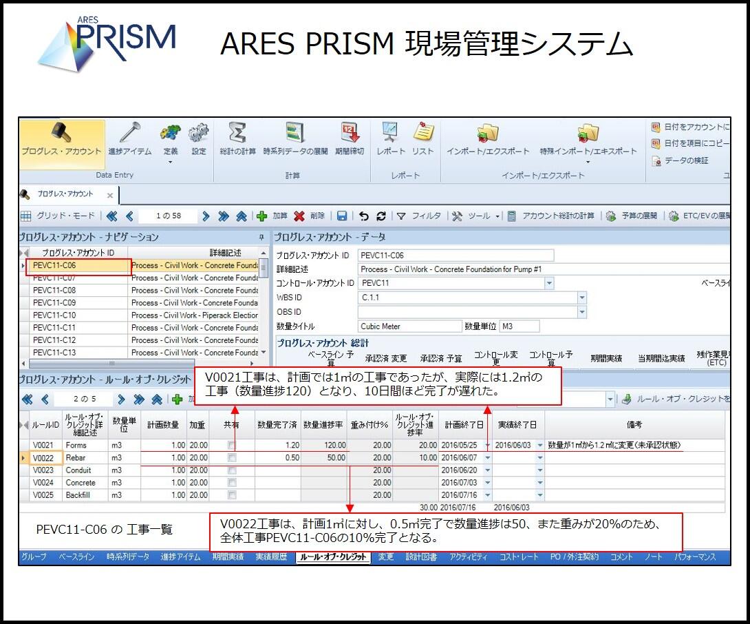Open 実績終了日 date picker for V0021

540,446
